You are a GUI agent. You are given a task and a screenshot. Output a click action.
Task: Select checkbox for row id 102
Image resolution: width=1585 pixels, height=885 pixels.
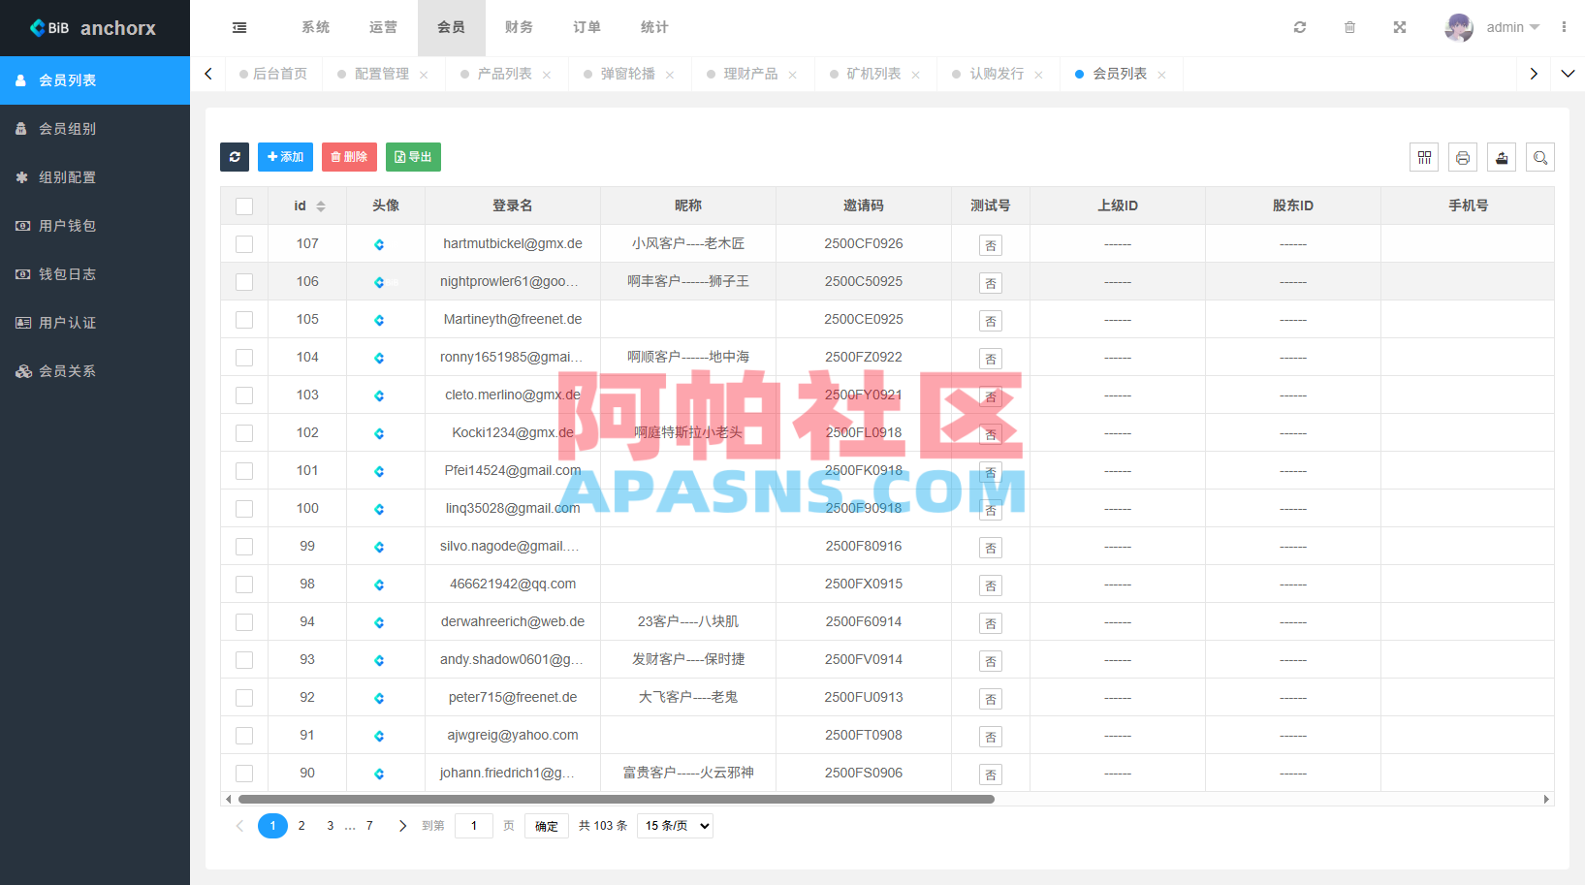pos(244,433)
